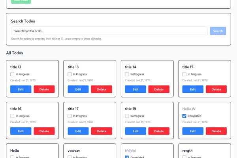Image resolution: width=237 pixels, height=158 pixels.
Task: Click the title 19 card title
Action: click(x=130, y=109)
